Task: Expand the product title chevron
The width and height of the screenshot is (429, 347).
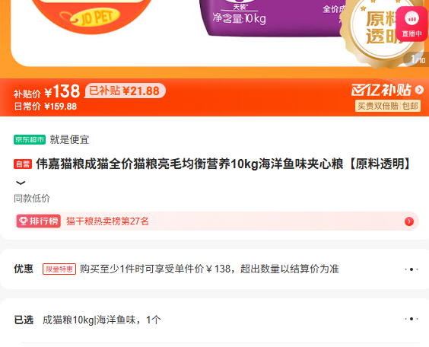Action: [21, 183]
